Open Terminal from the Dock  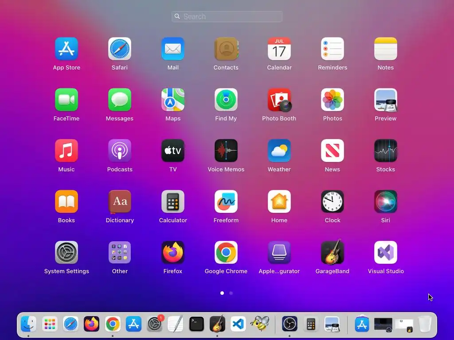[x=196, y=324]
